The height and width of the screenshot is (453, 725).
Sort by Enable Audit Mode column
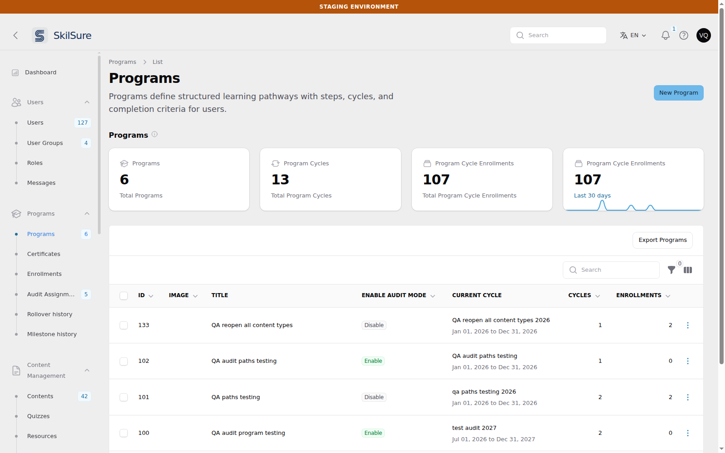398,295
